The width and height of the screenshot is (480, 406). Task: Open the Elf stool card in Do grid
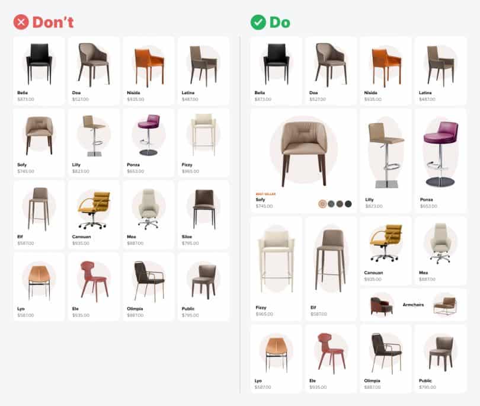click(x=331, y=269)
